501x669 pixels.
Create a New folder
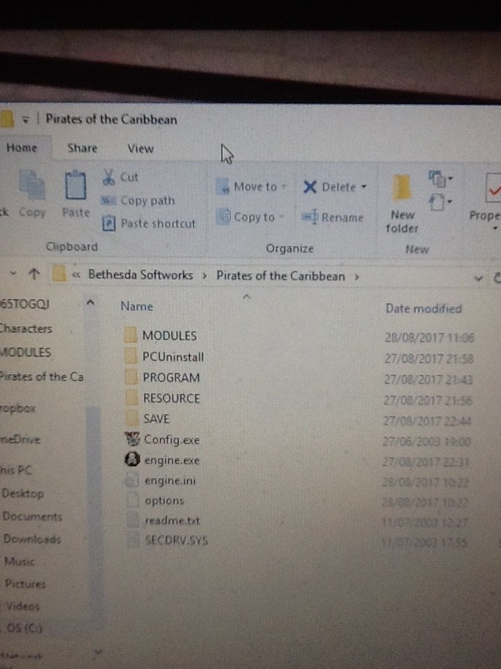401,204
